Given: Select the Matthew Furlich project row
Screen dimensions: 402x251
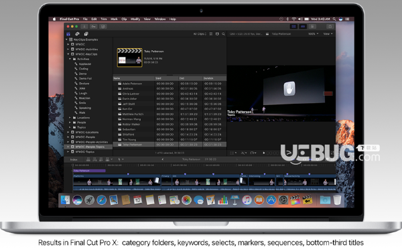Looking at the screenshot, I should tap(170, 114).
